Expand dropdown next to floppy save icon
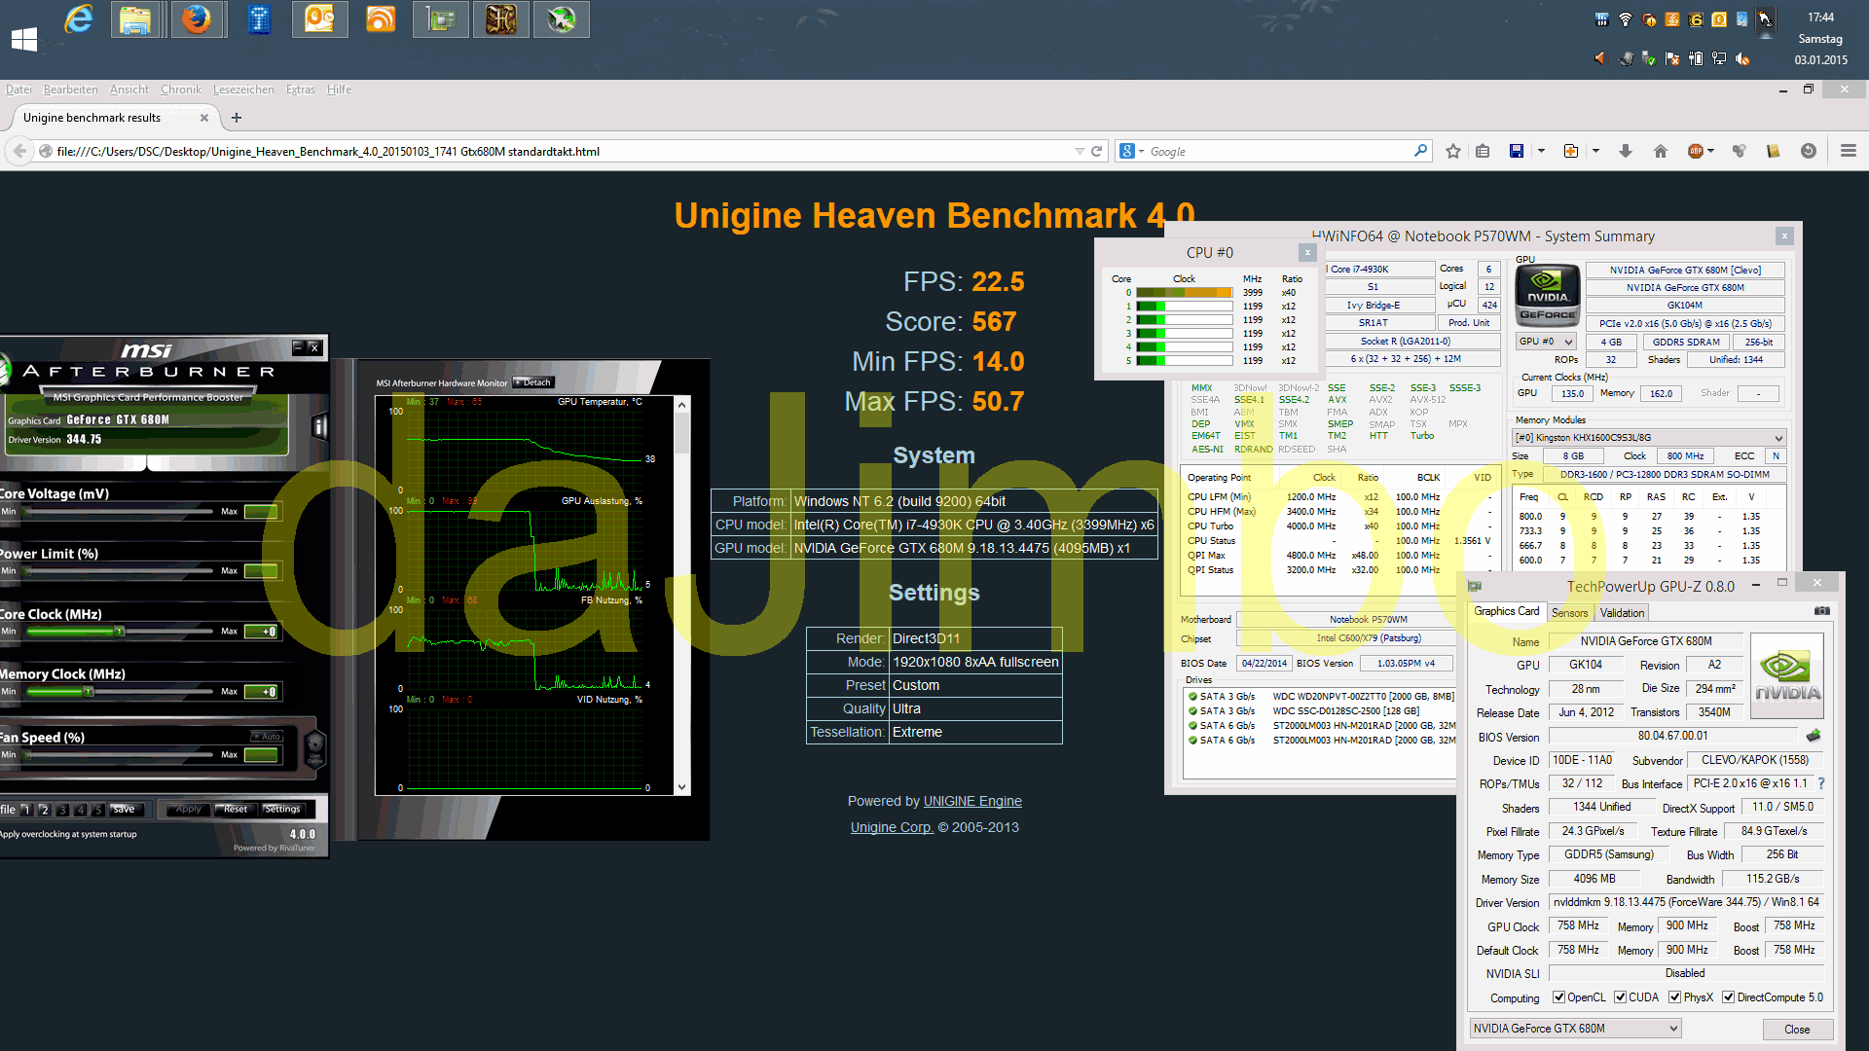Image resolution: width=1869 pixels, height=1051 pixels. pyautogui.click(x=1540, y=151)
